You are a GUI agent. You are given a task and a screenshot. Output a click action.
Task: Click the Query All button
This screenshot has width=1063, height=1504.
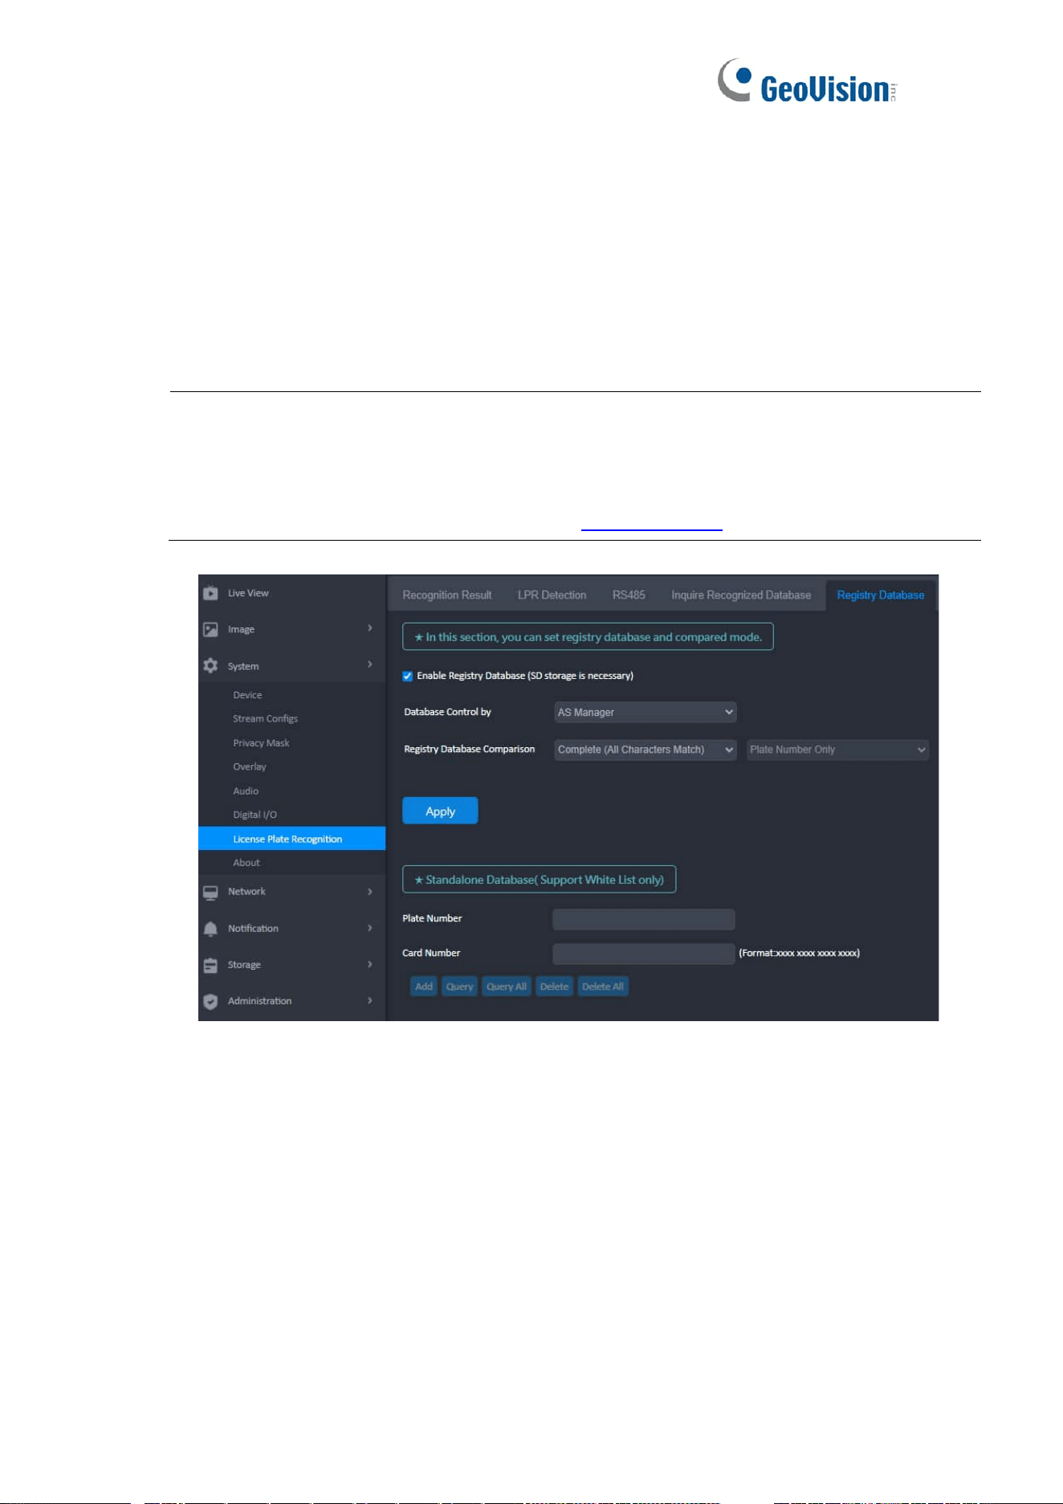click(507, 987)
